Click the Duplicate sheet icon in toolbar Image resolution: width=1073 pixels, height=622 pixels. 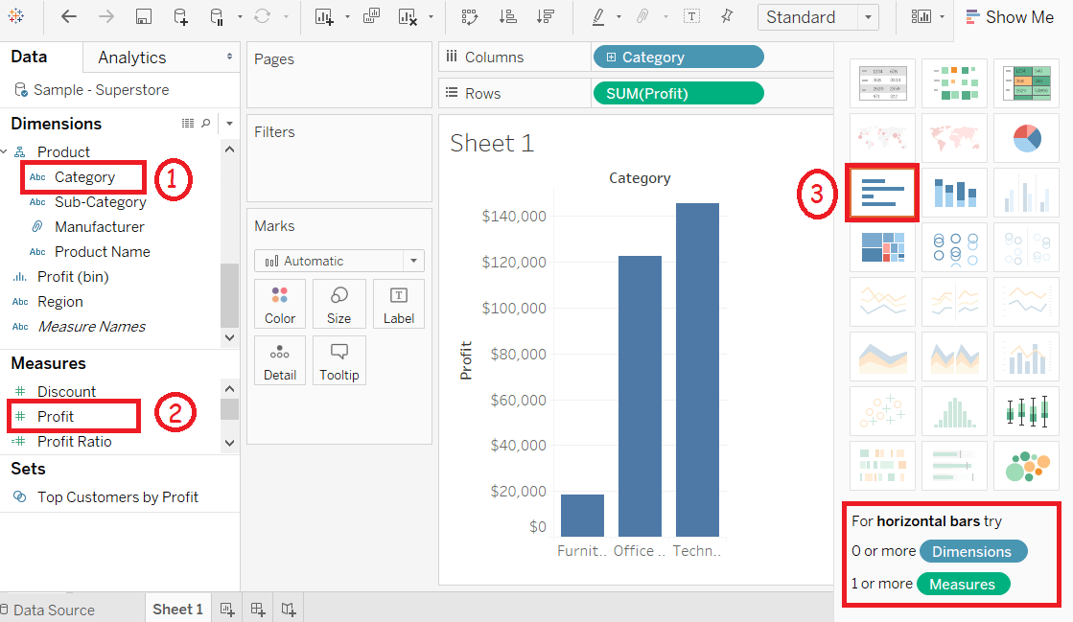371,16
